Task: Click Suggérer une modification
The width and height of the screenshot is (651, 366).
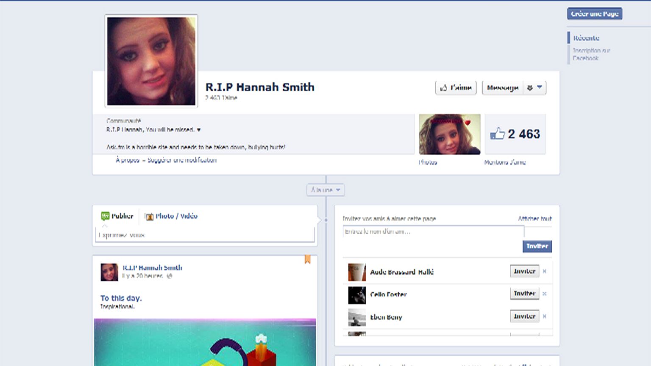Action: click(x=182, y=160)
